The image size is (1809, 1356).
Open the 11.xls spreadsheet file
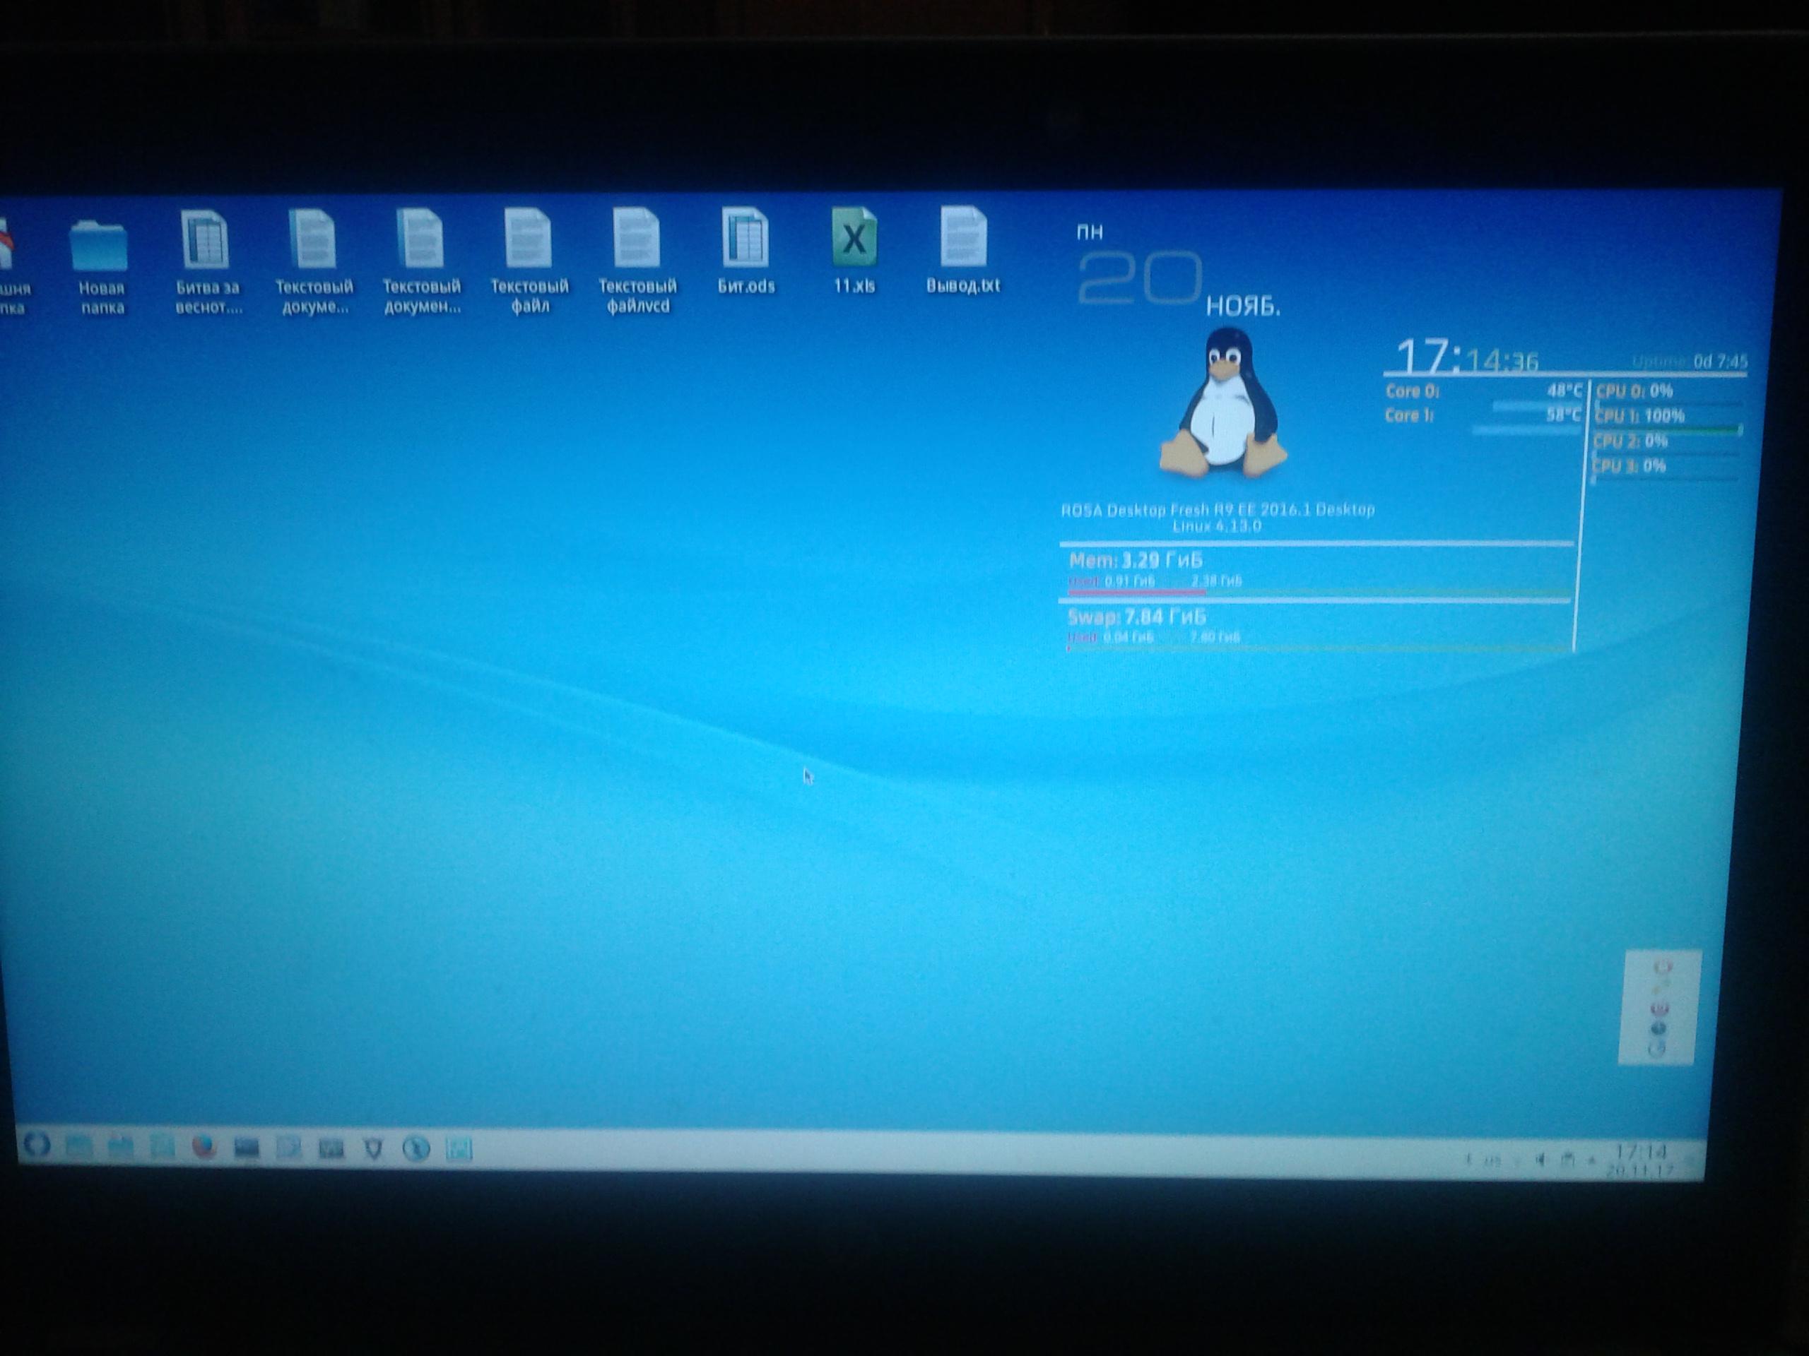(x=854, y=239)
